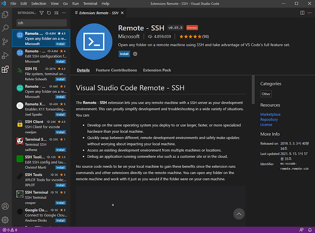315x233 pixels.
Task: Switch to the Feature Contributions tab
Action: pos(116,70)
